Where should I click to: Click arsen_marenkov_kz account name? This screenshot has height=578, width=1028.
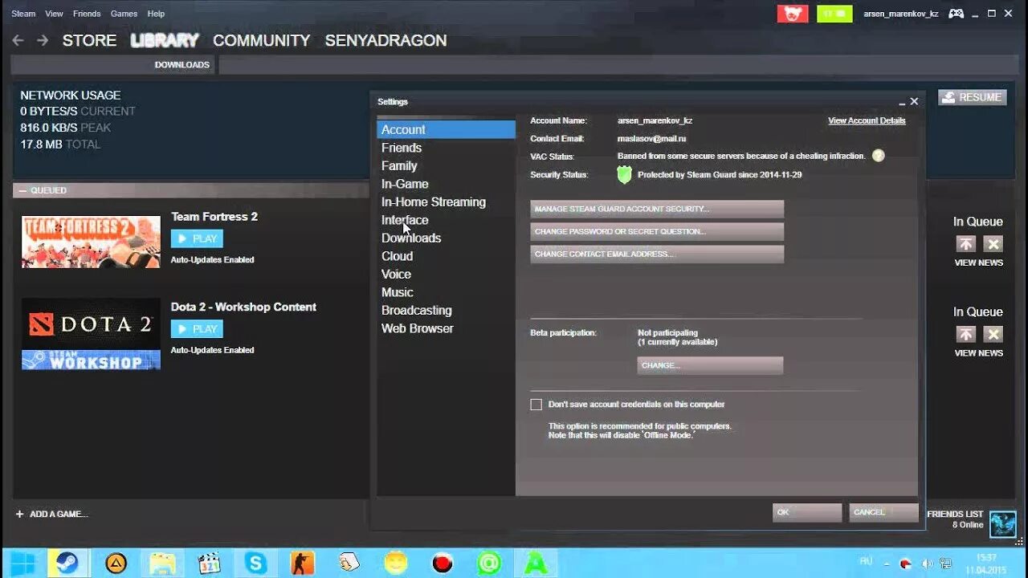(900, 14)
